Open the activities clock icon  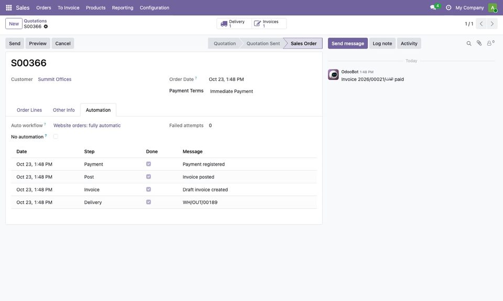pos(448,8)
